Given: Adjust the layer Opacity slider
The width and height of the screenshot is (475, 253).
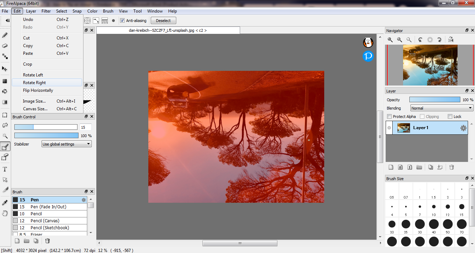Looking at the screenshot, I should [x=435, y=100].
